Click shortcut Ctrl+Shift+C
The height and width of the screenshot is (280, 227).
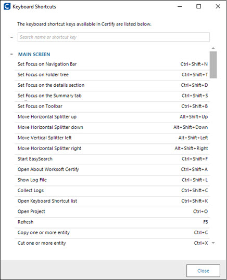pyautogui.click(x=195, y=191)
